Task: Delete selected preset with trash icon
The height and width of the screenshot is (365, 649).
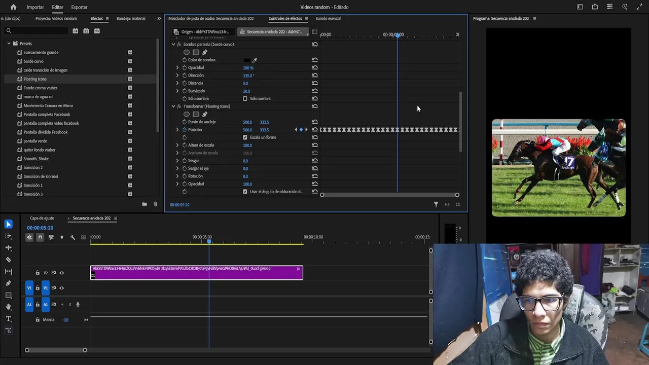Action: [x=155, y=204]
